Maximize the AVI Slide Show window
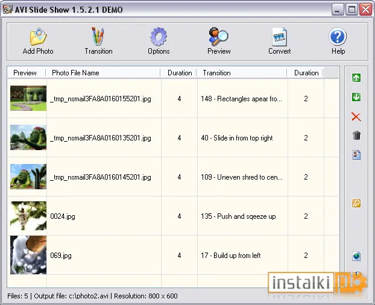 click(x=351, y=10)
